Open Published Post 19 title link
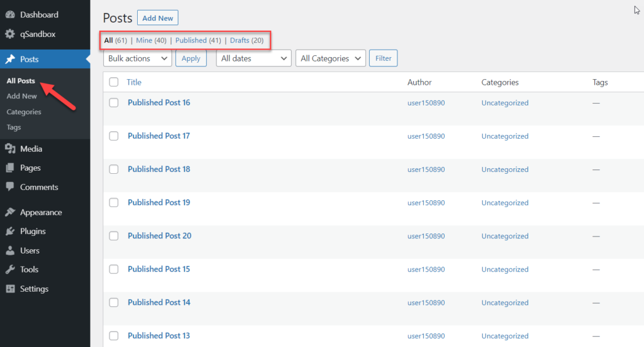 [x=159, y=203]
